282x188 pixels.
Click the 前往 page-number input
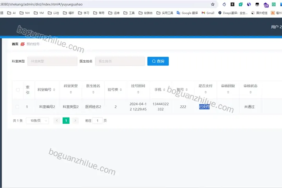coord(97,121)
